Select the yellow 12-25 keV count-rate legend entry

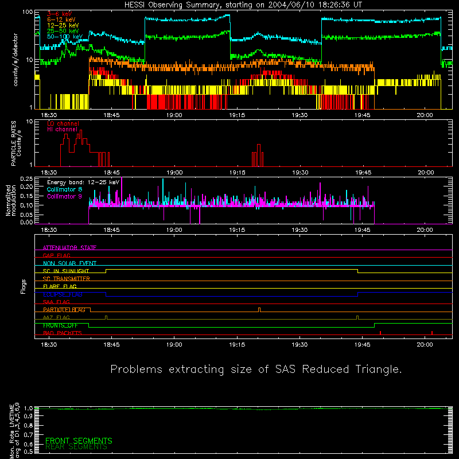point(63,25)
